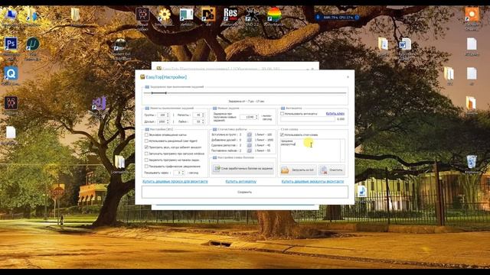Toggle sound when account is banned
This screenshot has width=490, height=275.
point(146,147)
